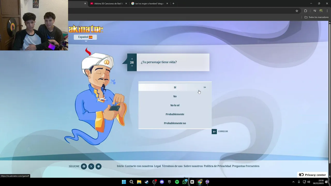Close the 'Adivina 50 Canciones' tab

pos(126,4)
